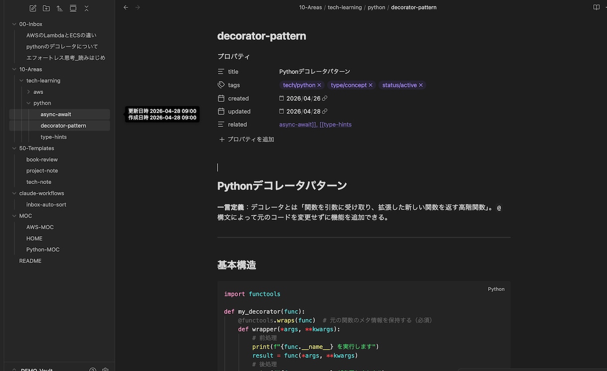Collapse the tech-learning folder

tap(21, 81)
